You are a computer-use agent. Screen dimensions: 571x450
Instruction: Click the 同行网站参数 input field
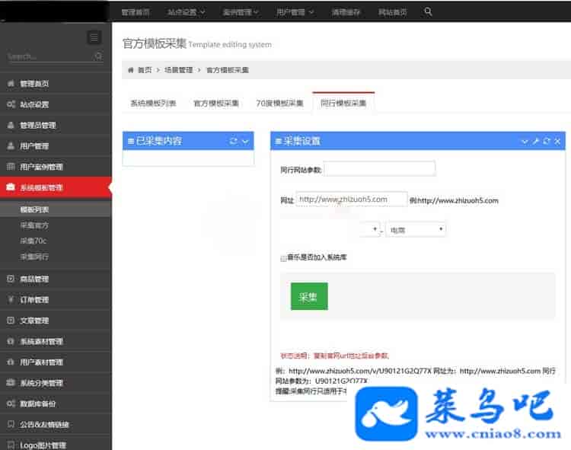tap(380, 169)
